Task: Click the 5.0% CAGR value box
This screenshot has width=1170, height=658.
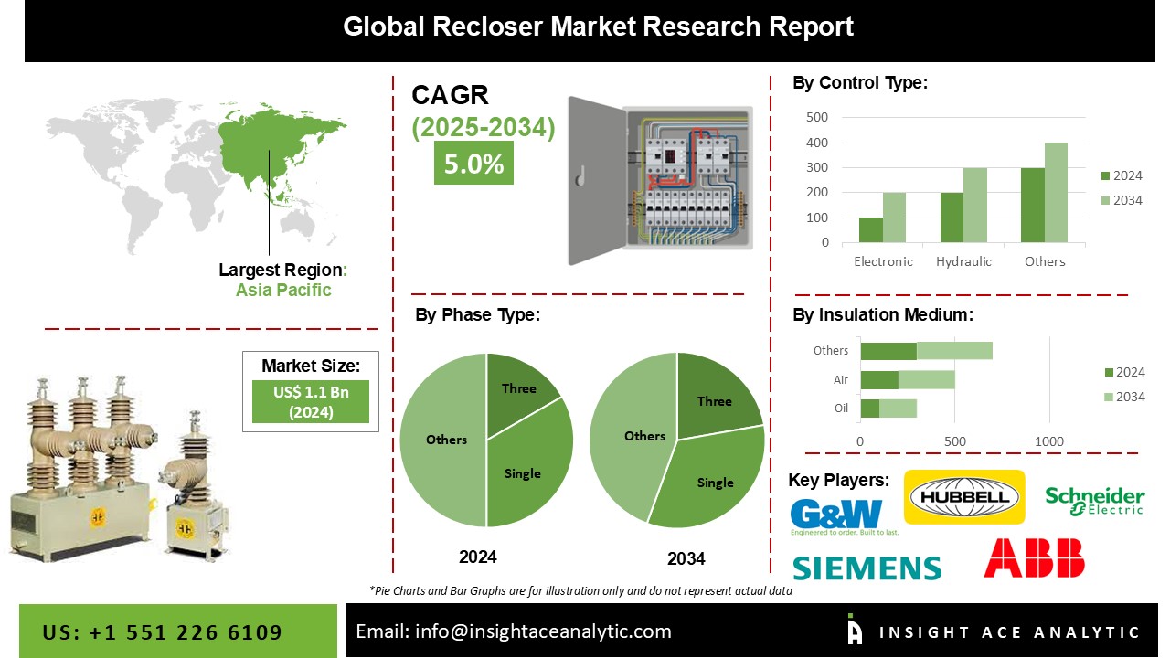Action: [473, 164]
